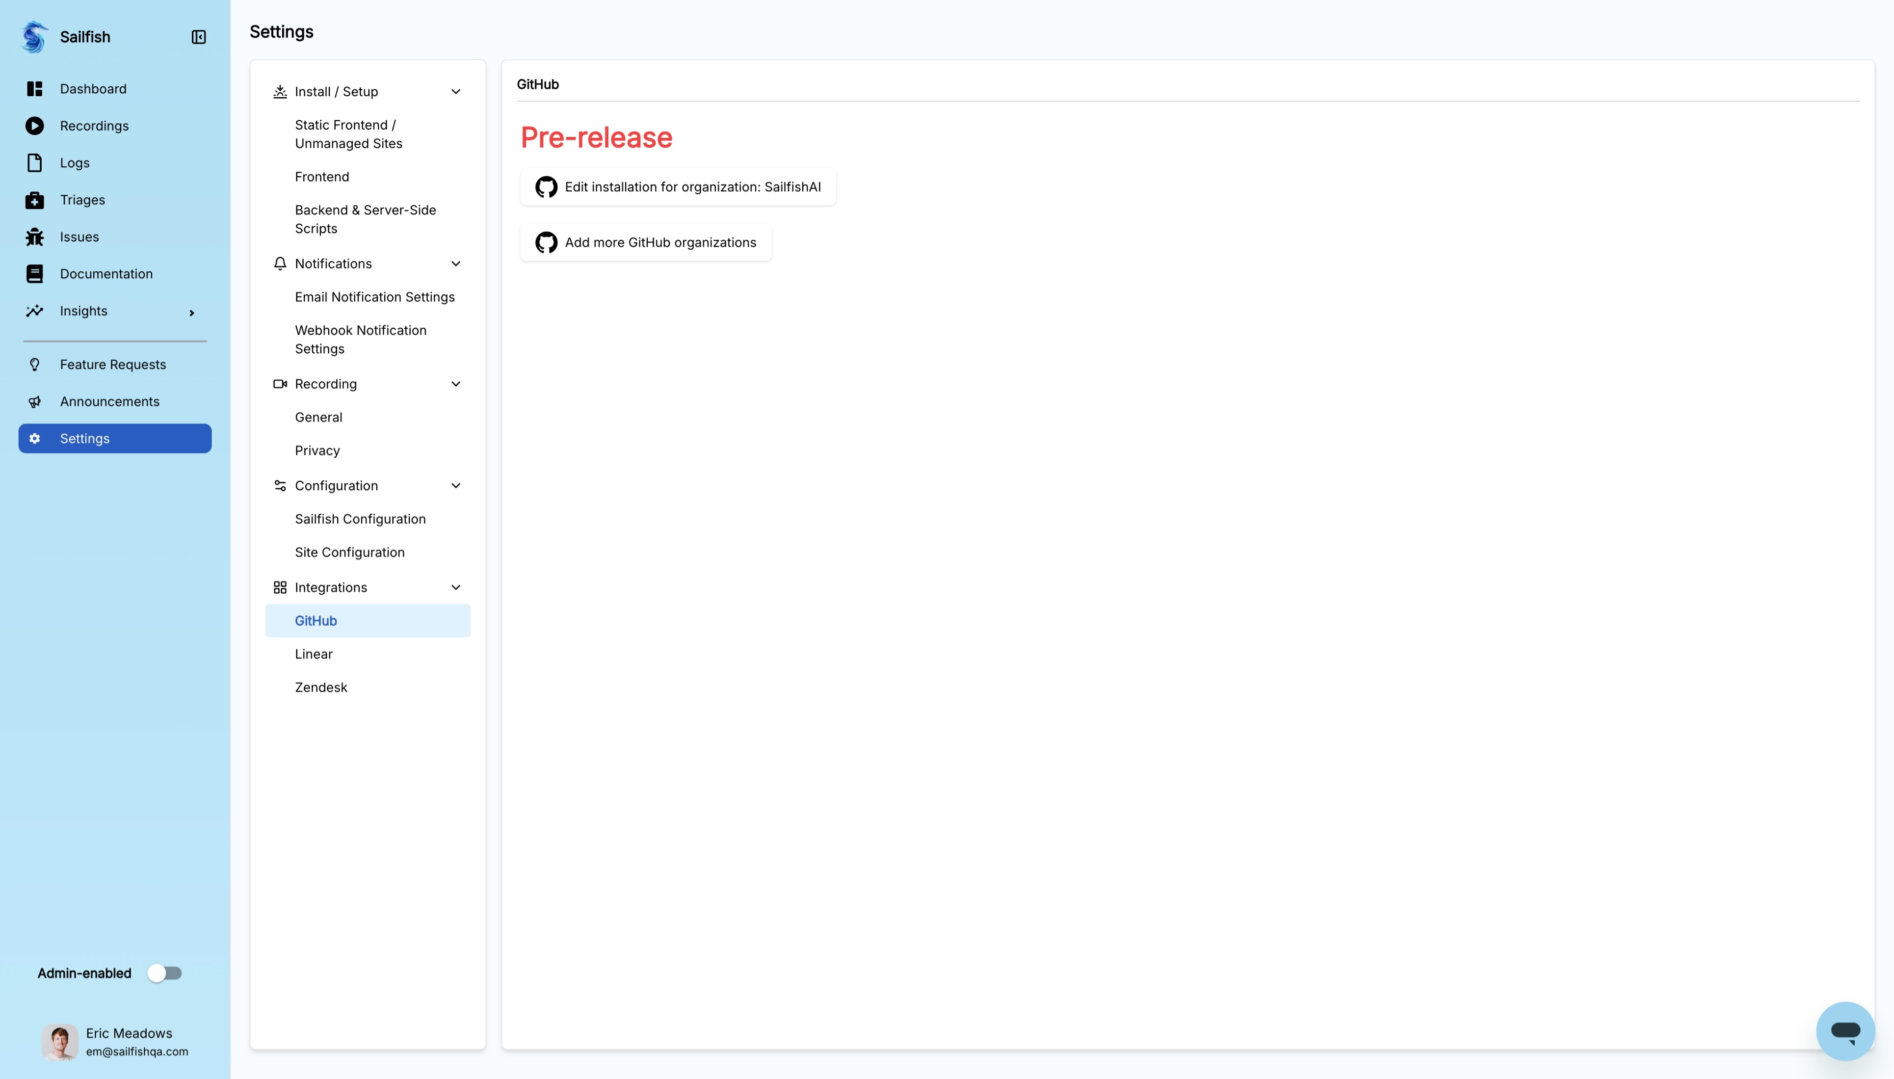Click the Documentation icon
Viewport: 1894px width, 1079px height.
[35, 273]
